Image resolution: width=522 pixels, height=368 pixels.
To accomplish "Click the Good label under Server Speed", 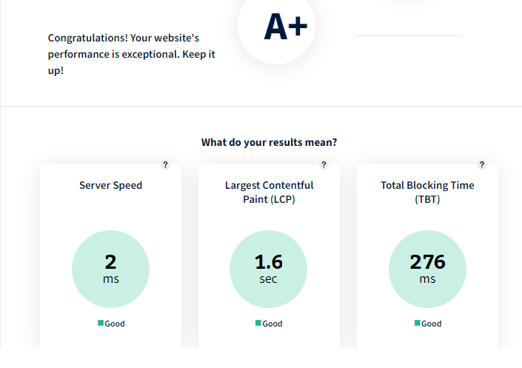I will 115,324.
